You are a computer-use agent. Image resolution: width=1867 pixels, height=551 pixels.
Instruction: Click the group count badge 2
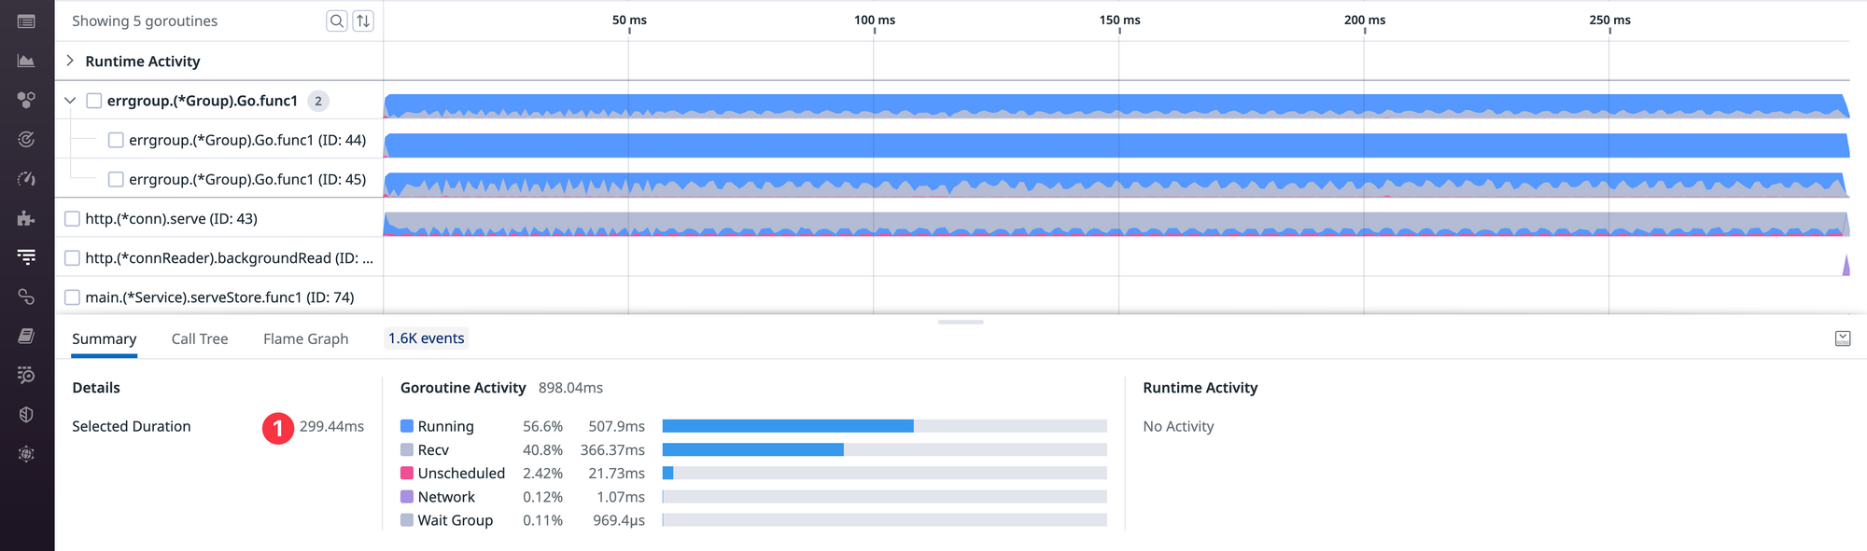[318, 101]
